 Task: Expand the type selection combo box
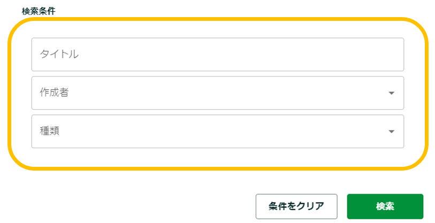pyautogui.click(x=217, y=131)
